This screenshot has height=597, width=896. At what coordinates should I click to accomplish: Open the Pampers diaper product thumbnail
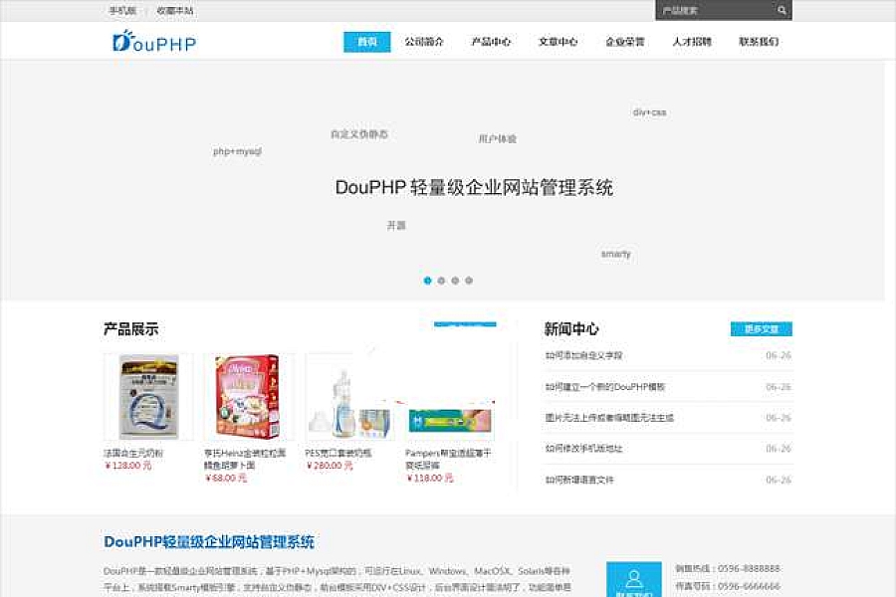pos(450,421)
